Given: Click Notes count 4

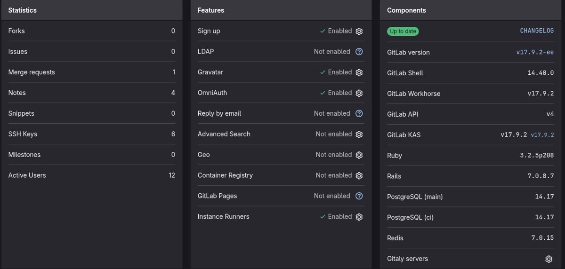Looking at the screenshot, I should point(173,93).
